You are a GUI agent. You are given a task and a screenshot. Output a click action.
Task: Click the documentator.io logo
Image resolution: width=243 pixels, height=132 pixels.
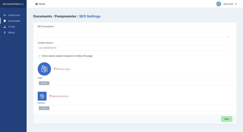click(x=13, y=4)
